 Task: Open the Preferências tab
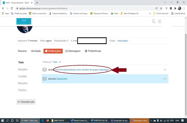[93, 51]
